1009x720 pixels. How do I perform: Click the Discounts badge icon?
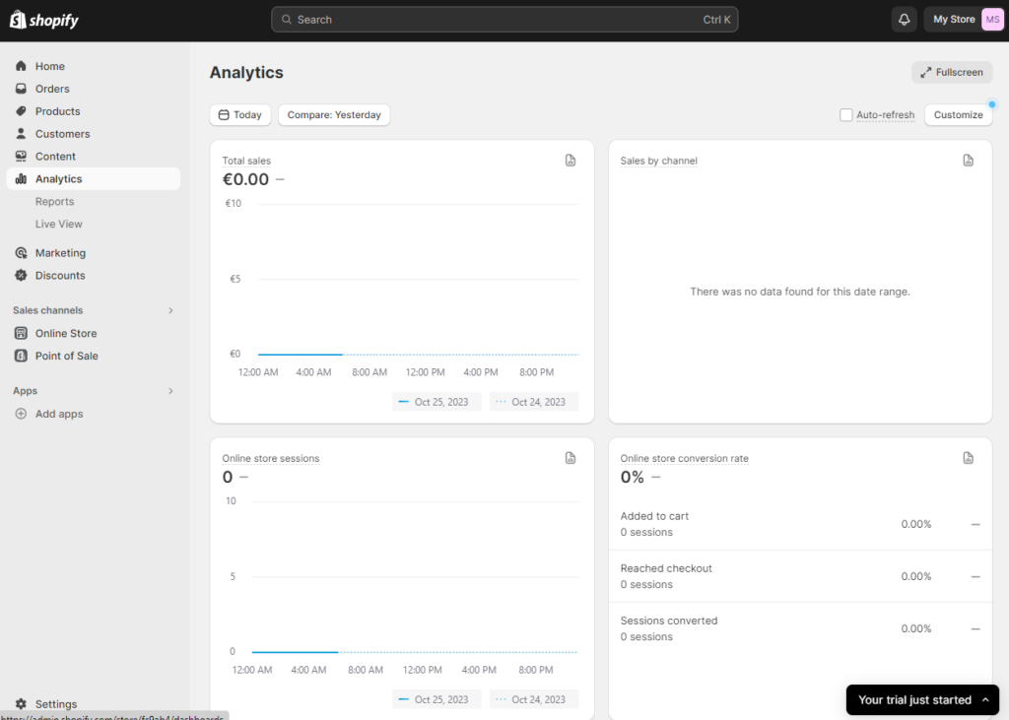(x=21, y=275)
